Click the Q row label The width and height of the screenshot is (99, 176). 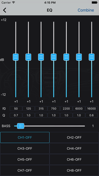4,115
